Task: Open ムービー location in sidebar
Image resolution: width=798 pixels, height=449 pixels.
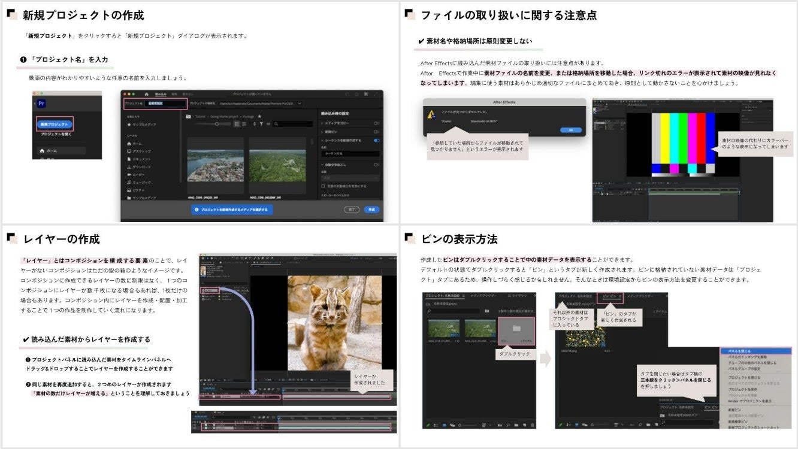Action: click(135, 174)
